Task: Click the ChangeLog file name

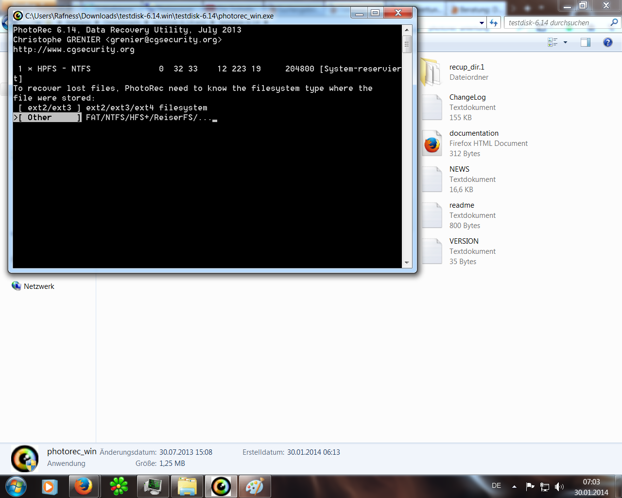Action: click(x=467, y=97)
